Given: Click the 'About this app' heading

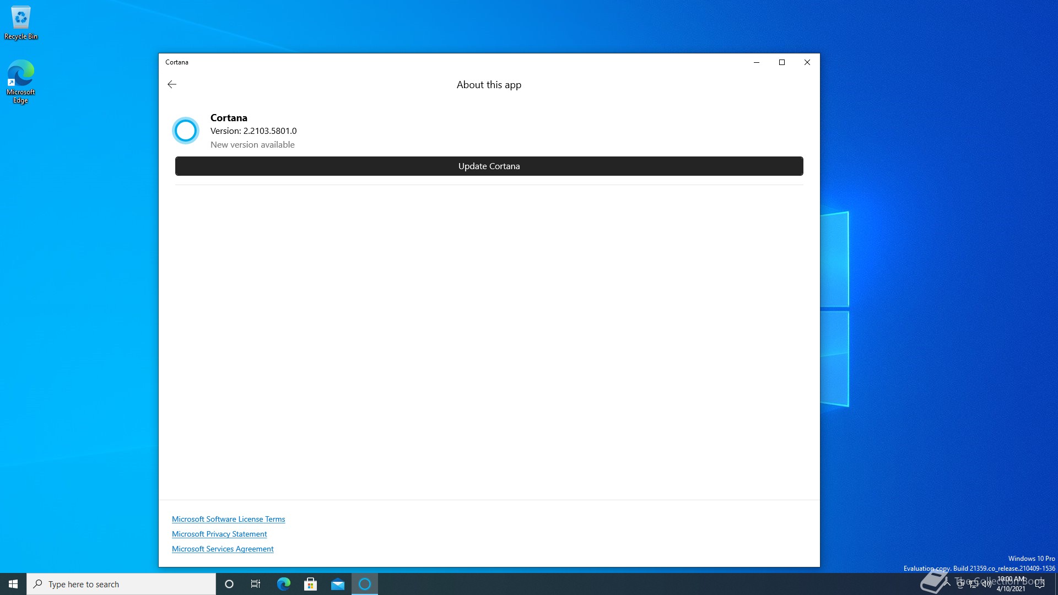Looking at the screenshot, I should tap(489, 85).
